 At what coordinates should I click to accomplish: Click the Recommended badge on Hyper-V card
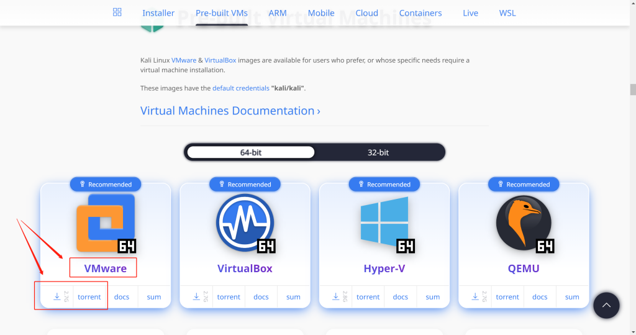(384, 185)
